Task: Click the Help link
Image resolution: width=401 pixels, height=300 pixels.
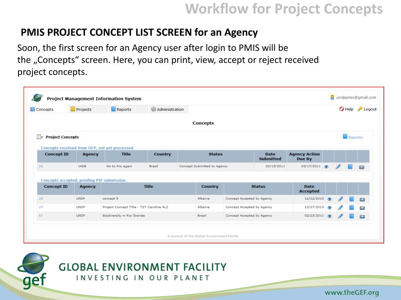Action: pyautogui.click(x=346, y=109)
